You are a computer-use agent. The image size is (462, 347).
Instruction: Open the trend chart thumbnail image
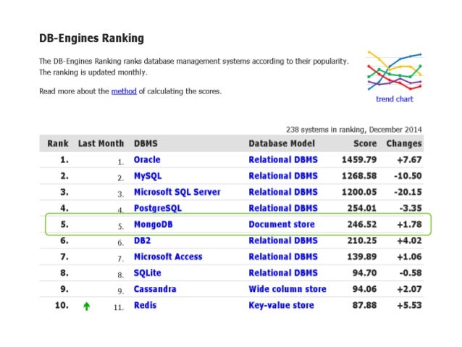coord(395,71)
